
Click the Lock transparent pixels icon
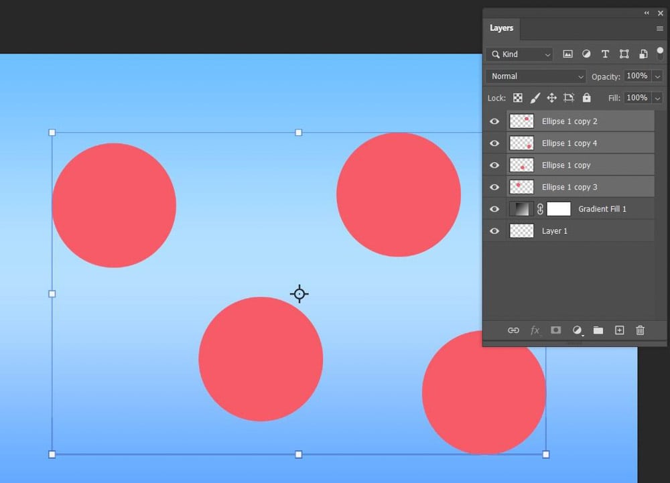517,98
